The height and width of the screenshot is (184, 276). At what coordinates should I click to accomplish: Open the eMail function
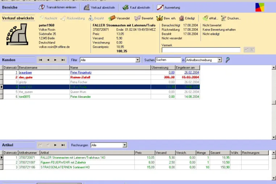[210, 18]
